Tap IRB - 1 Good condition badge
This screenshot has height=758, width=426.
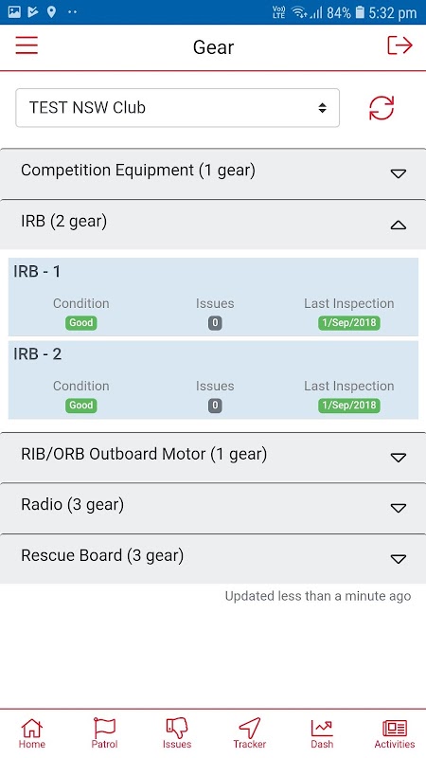81,323
